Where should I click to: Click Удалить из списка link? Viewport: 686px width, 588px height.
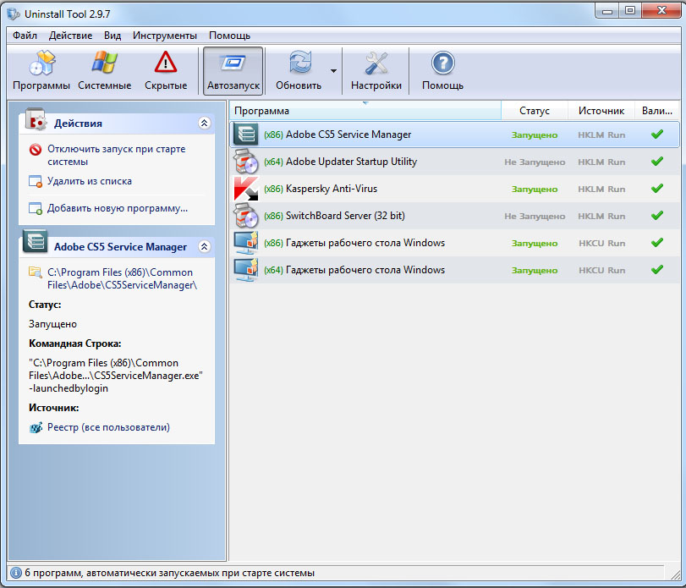point(90,181)
